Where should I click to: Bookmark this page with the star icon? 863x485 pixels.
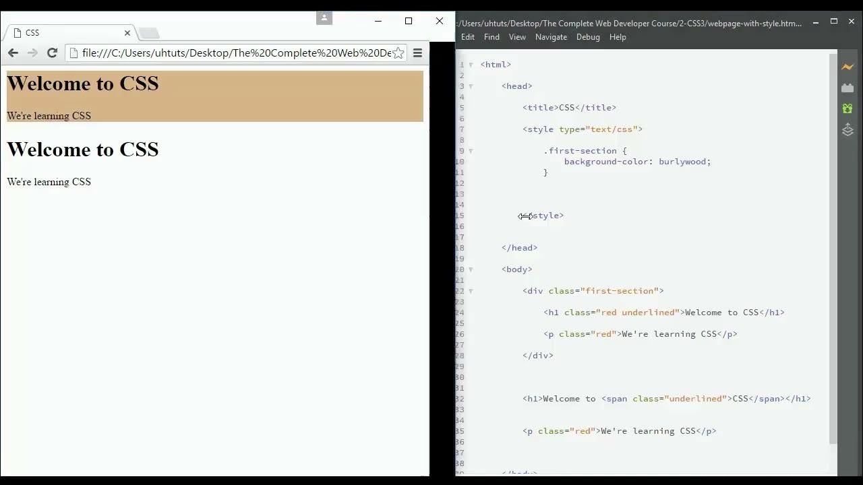pyautogui.click(x=398, y=53)
